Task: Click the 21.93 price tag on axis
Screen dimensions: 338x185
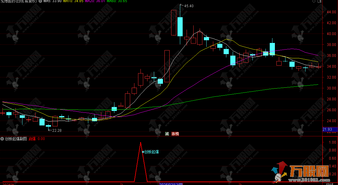Action: (327, 129)
